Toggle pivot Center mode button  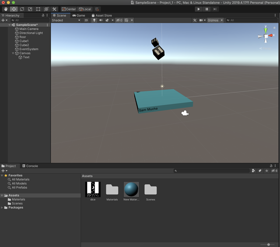pos(69,9)
